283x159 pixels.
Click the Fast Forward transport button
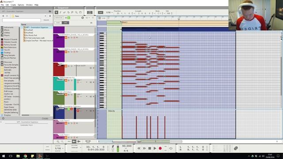144,148
